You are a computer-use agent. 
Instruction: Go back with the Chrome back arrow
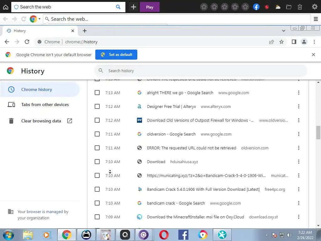click(x=7, y=42)
